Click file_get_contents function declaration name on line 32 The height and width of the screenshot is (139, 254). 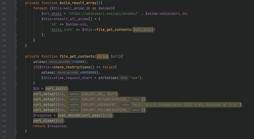pos(77,57)
